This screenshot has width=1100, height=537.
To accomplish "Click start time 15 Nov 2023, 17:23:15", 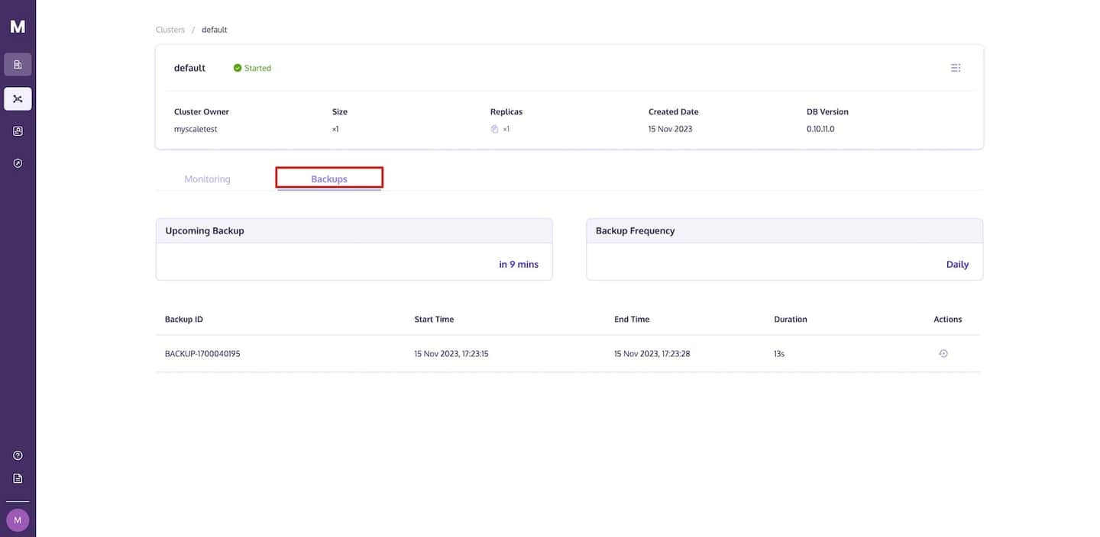I will pos(451,354).
